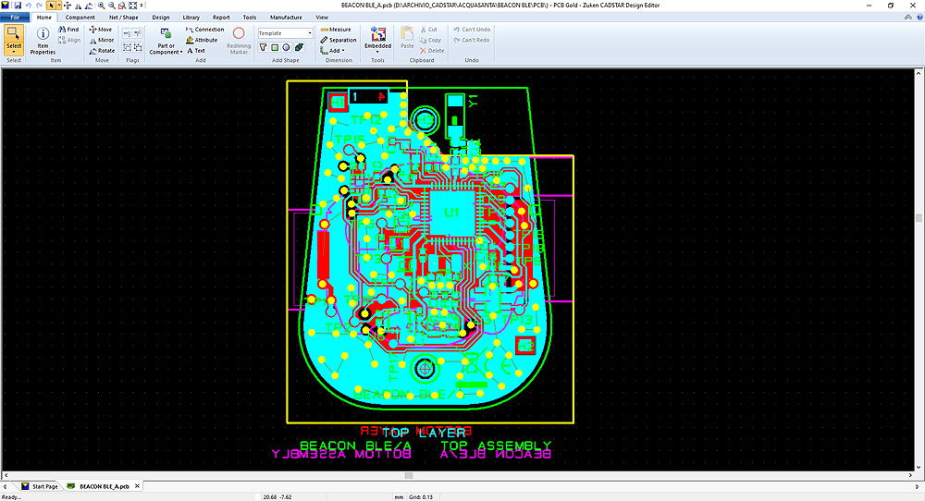
Task: Open Item Properties
Action: (43, 40)
